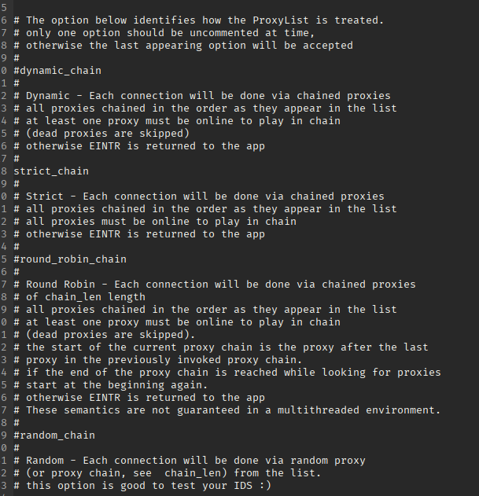The width and height of the screenshot is (479, 496).
Task: Click the 'of chain_len length' comment line
Action: pos(79,296)
